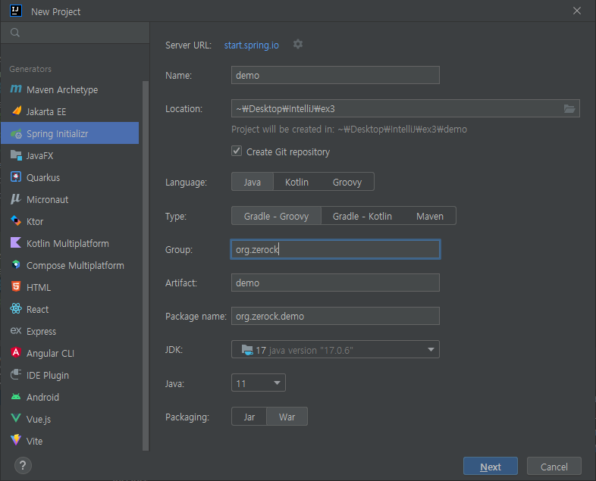The width and height of the screenshot is (596, 481).
Task: Toggle Create Git repository checkbox
Action: 237,151
